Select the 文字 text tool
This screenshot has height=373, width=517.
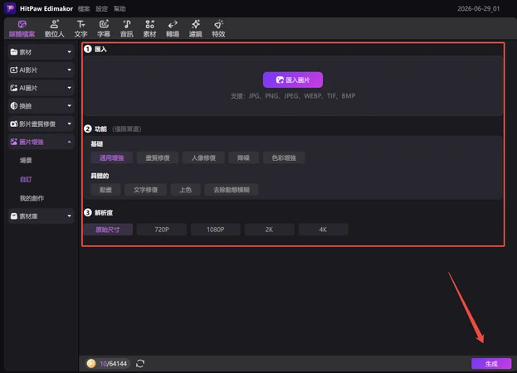coord(80,29)
